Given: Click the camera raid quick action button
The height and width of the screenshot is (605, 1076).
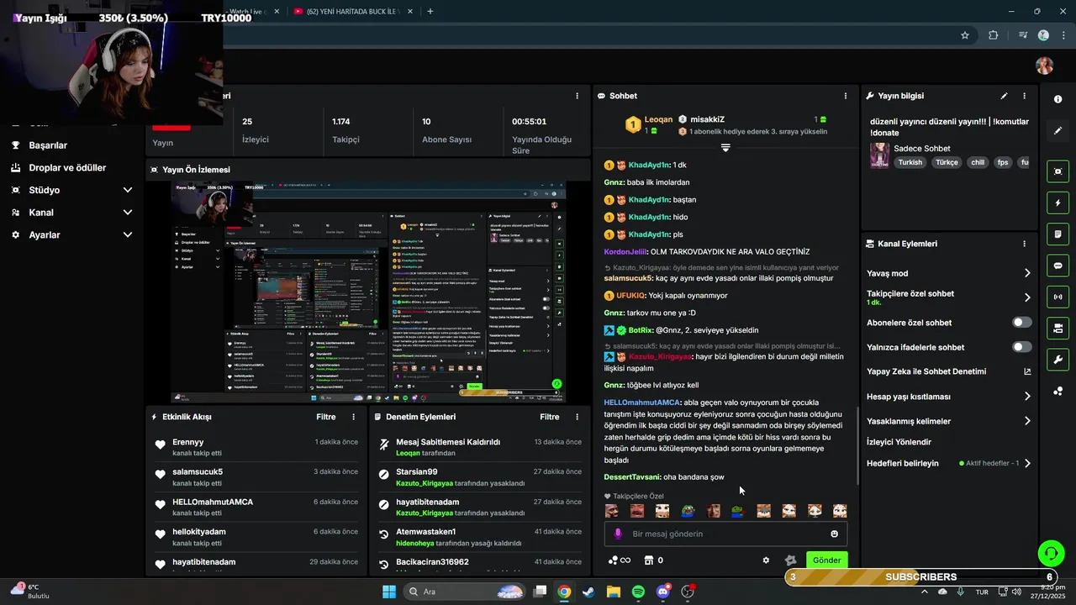Looking at the screenshot, I should coord(1058,328).
